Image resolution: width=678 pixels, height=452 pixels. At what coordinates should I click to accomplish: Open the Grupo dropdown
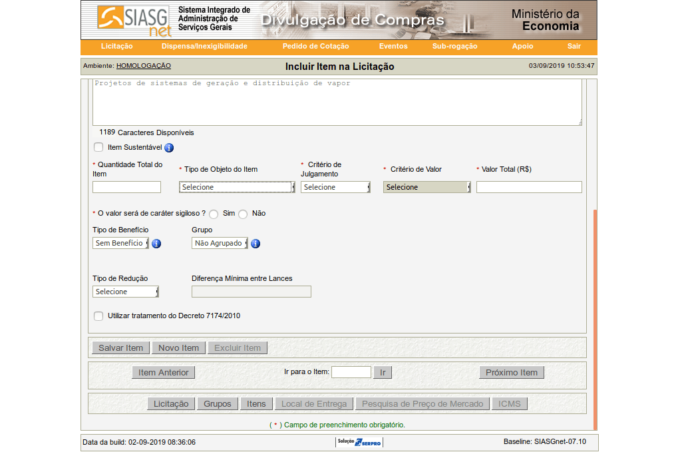[220, 243]
